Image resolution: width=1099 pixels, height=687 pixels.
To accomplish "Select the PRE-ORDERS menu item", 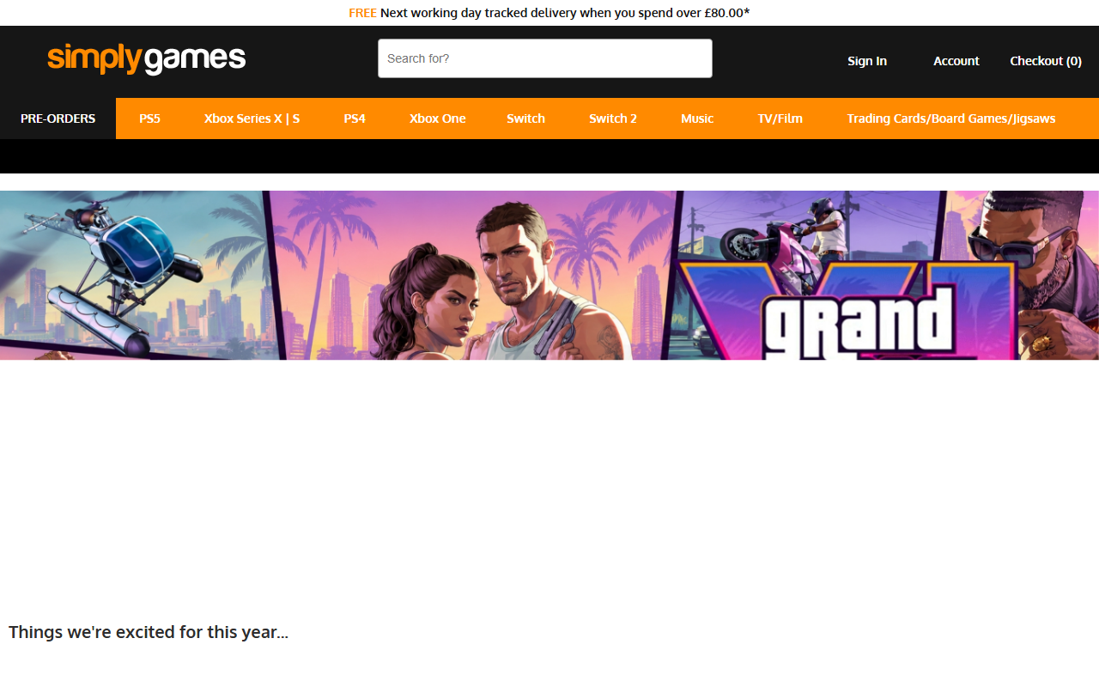I will click(58, 119).
